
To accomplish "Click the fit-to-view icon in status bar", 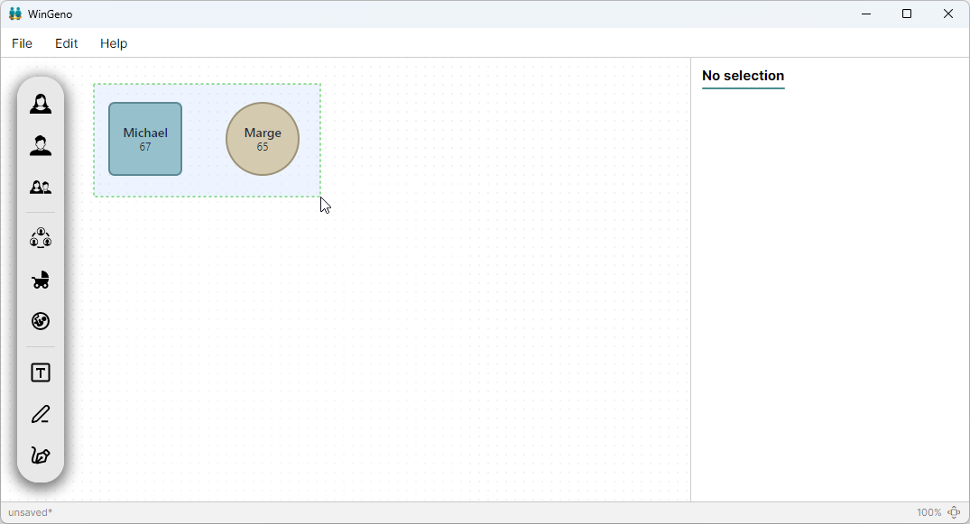I will [955, 512].
